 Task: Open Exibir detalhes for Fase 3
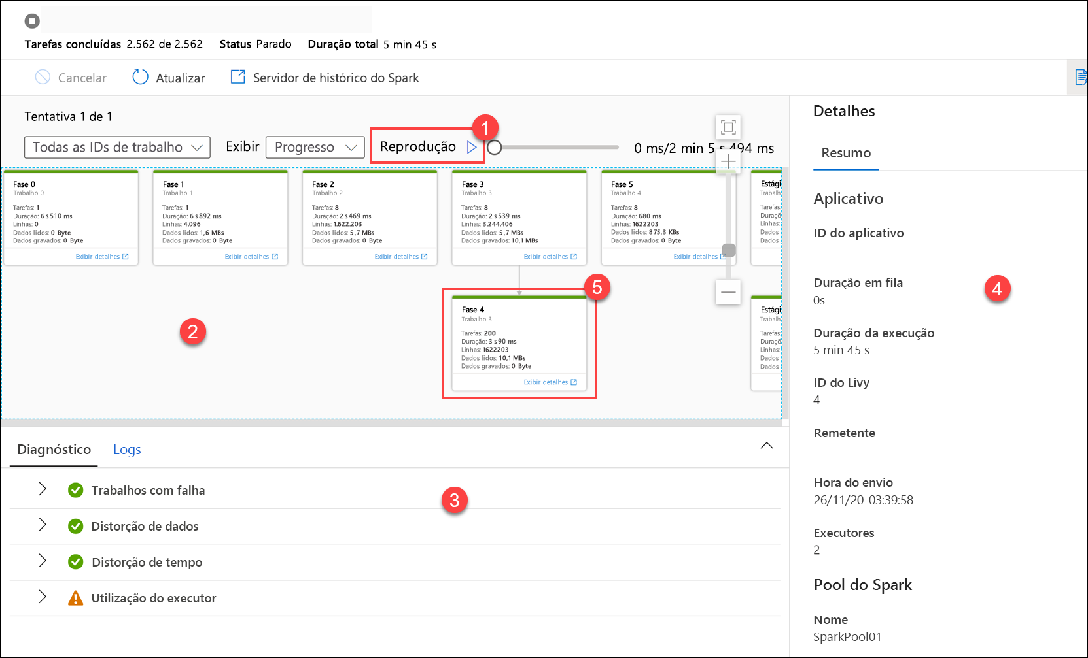point(550,257)
